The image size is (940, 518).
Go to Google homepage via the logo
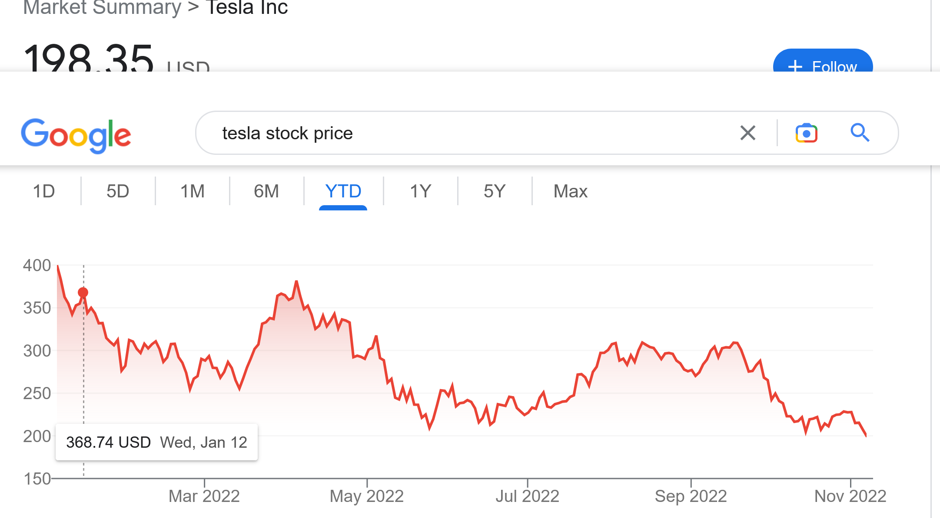76,135
